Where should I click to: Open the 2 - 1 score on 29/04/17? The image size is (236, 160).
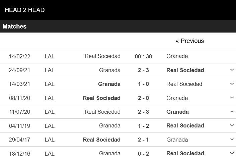tap(143, 140)
